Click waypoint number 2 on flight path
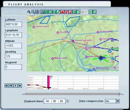This screenshot has height=110, width=130. click(87, 43)
